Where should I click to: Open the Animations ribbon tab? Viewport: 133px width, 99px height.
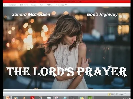[12, 5]
